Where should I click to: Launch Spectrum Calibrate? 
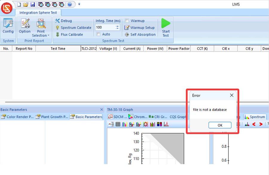[73, 28]
